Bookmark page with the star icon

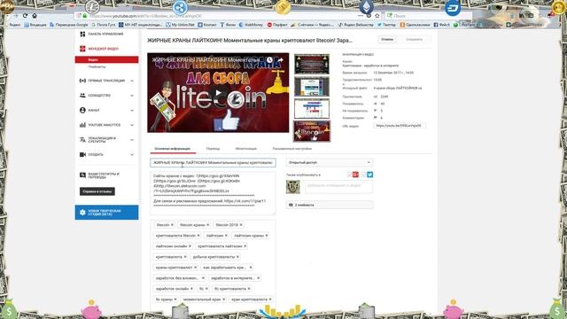click(377, 16)
